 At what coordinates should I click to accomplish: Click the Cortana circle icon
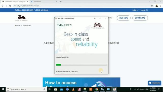click(8, 89)
